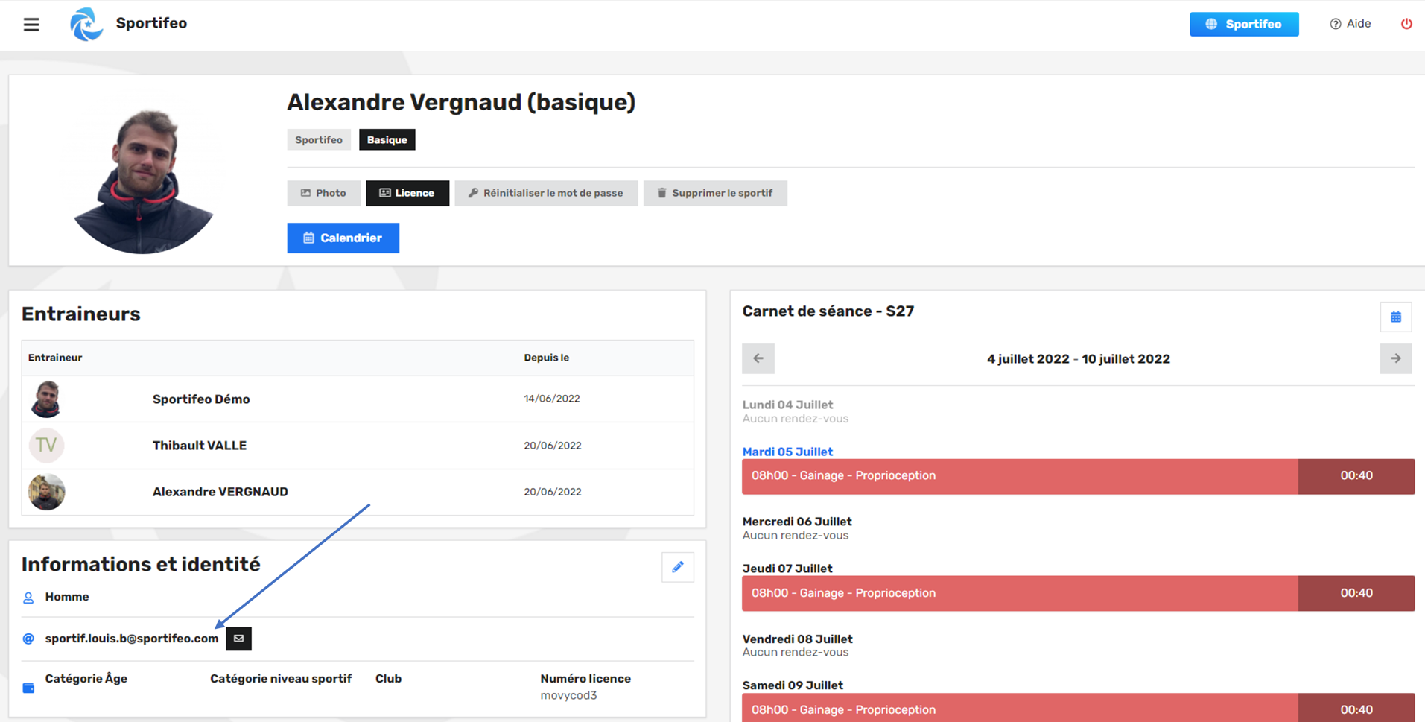Click the blue Sportifeo globe button

click(1244, 24)
